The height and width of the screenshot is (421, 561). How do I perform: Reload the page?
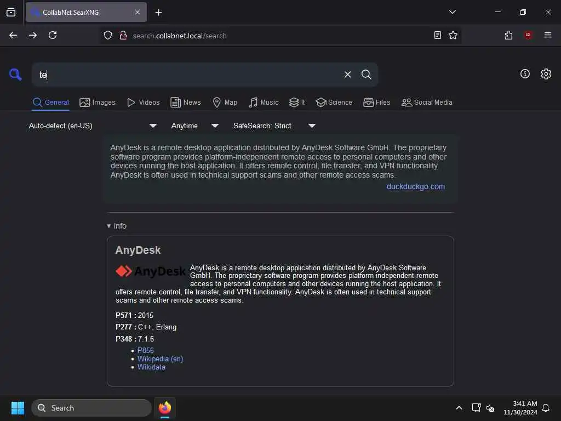click(53, 35)
